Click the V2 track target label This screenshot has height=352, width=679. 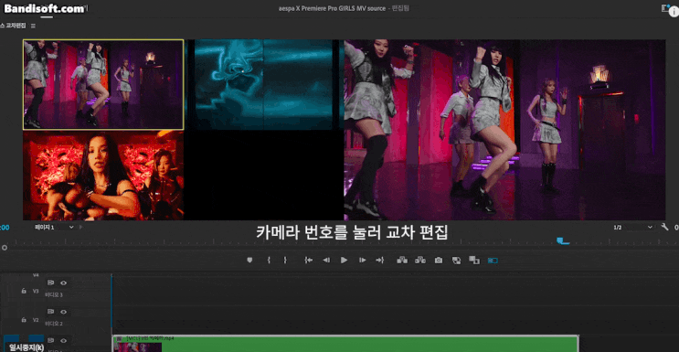click(36, 320)
